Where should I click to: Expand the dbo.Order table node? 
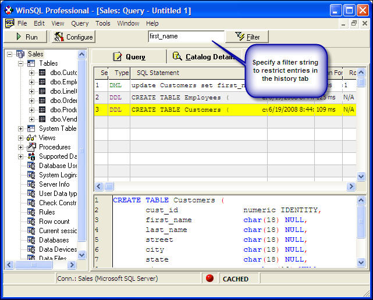(31, 101)
